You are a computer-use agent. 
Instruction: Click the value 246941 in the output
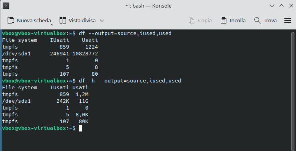click(60, 54)
